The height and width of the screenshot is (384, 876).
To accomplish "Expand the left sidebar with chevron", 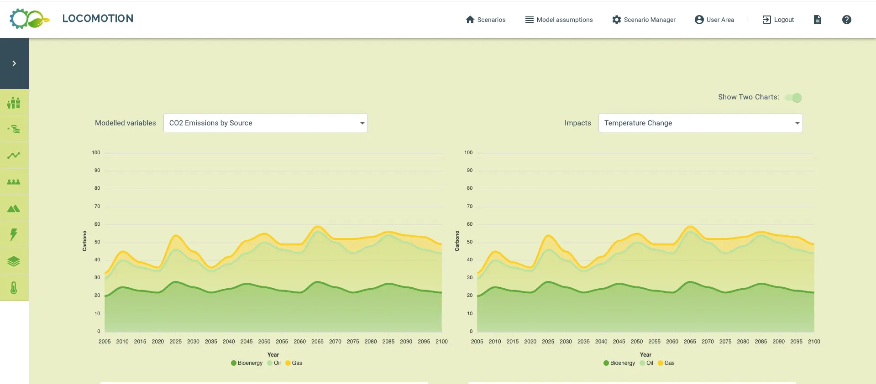I will pos(14,63).
